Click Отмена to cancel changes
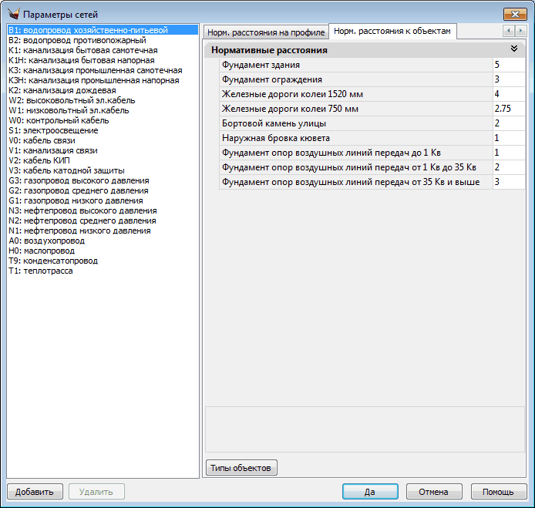This screenshot has height=508, width=535. click(432, 492)
